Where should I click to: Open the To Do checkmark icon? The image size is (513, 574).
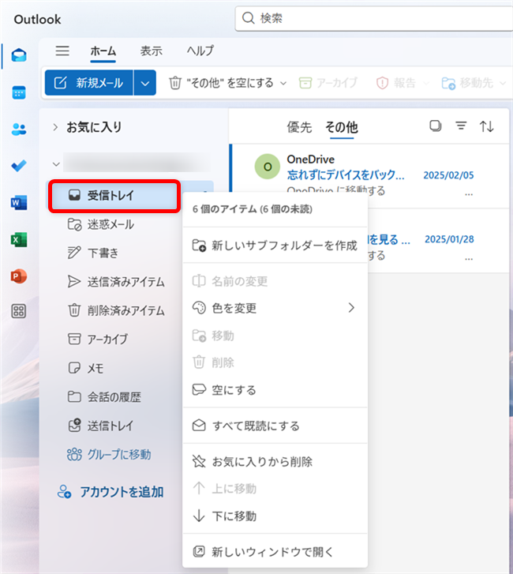coord(19,166)
